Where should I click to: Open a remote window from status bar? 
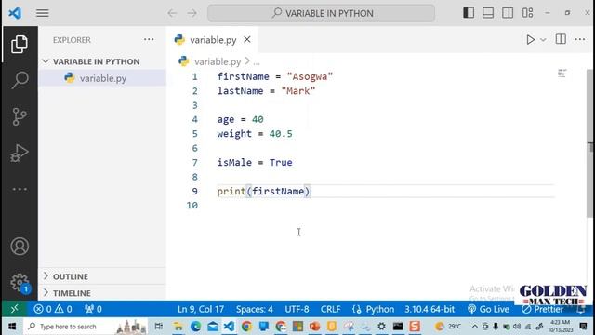click(x=15, y=309)
